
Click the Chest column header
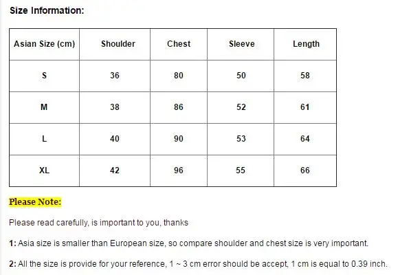pyautogui.click(x=179, y=44)
